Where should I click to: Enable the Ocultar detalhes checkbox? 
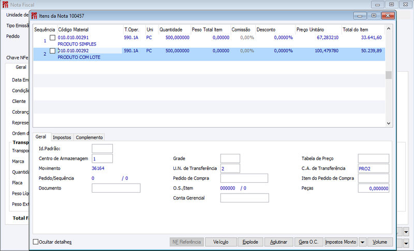tap(36, 242)
